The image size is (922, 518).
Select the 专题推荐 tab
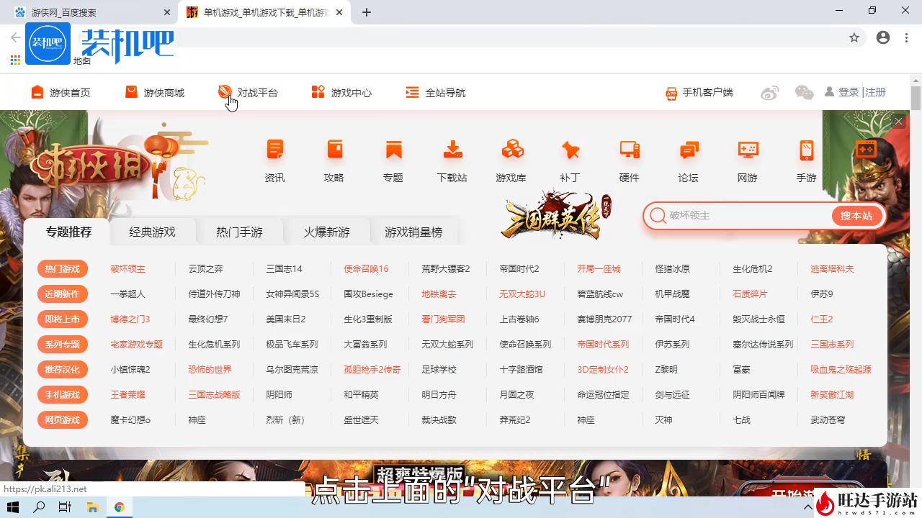pos(69,232)
